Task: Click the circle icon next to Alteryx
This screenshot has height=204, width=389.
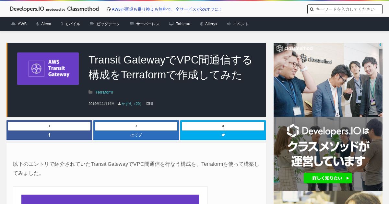Action: click(202, 24)
